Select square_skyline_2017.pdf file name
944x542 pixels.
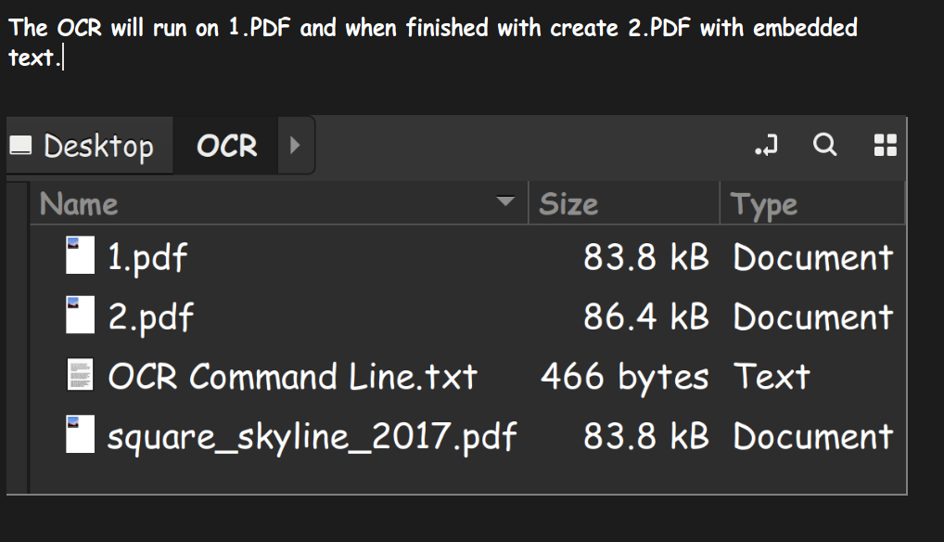pos(312,435)
